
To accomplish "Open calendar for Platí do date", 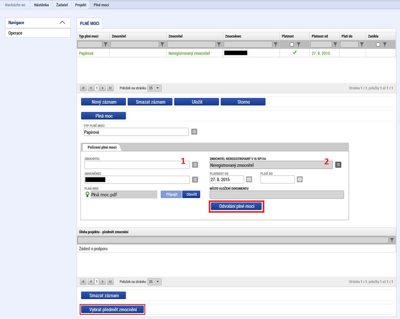I will [x=300, y=179].
